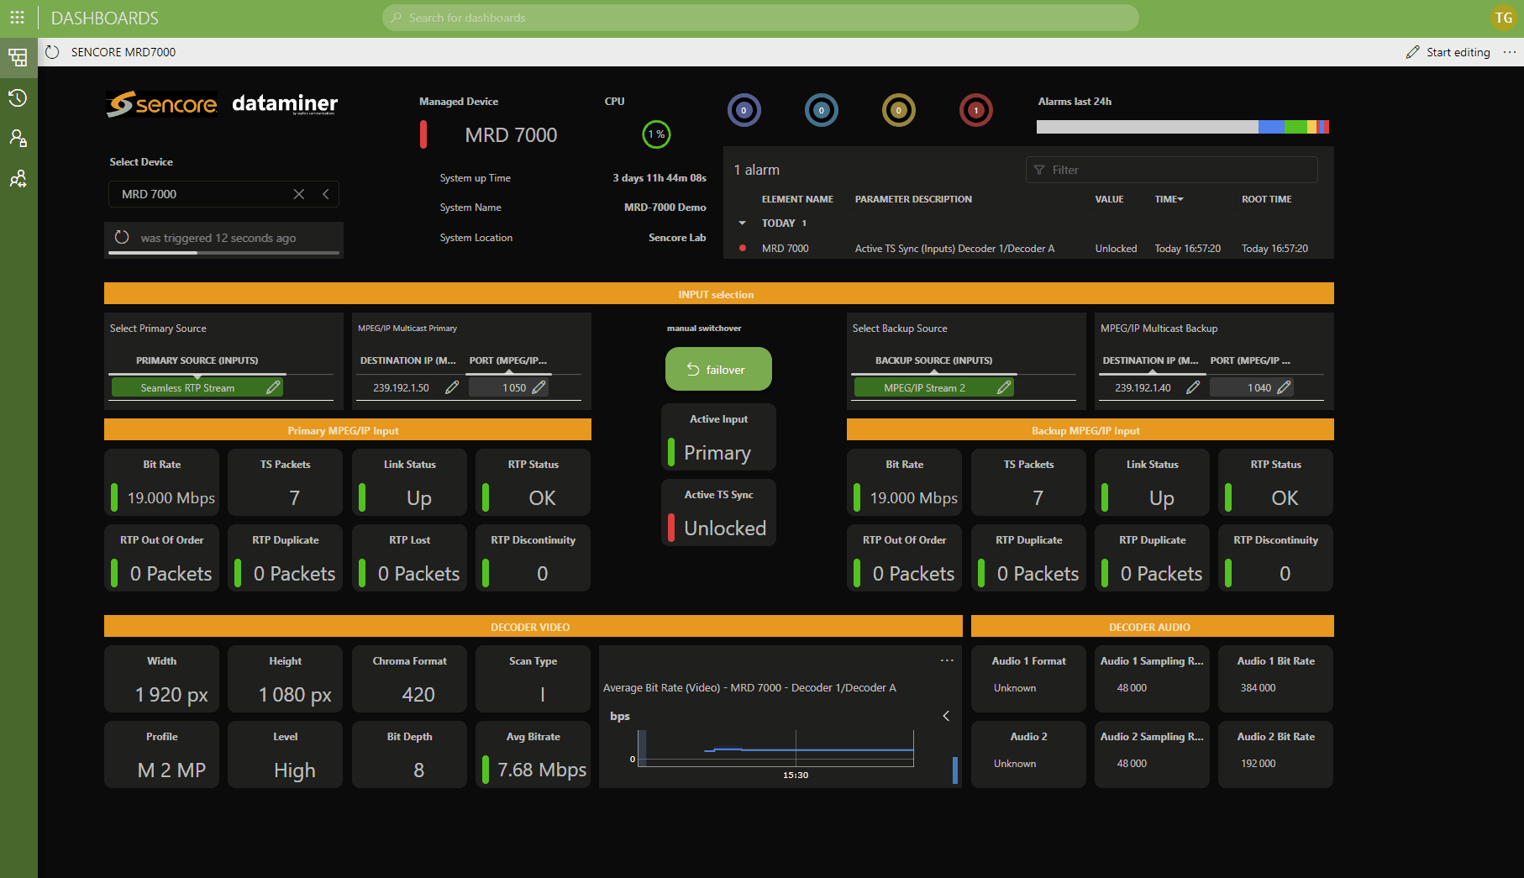Open the dashboards folder tree sidebar icon

coord(18,57)
